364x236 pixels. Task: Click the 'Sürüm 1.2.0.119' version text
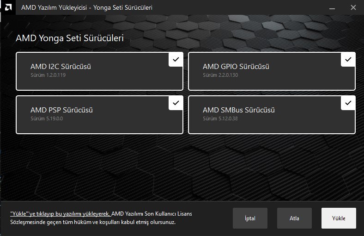point(48,75)
